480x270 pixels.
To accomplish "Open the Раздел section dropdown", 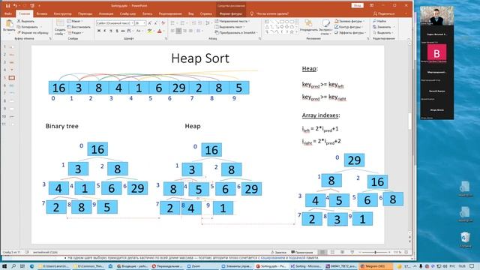I will click(x=75, y=32).
